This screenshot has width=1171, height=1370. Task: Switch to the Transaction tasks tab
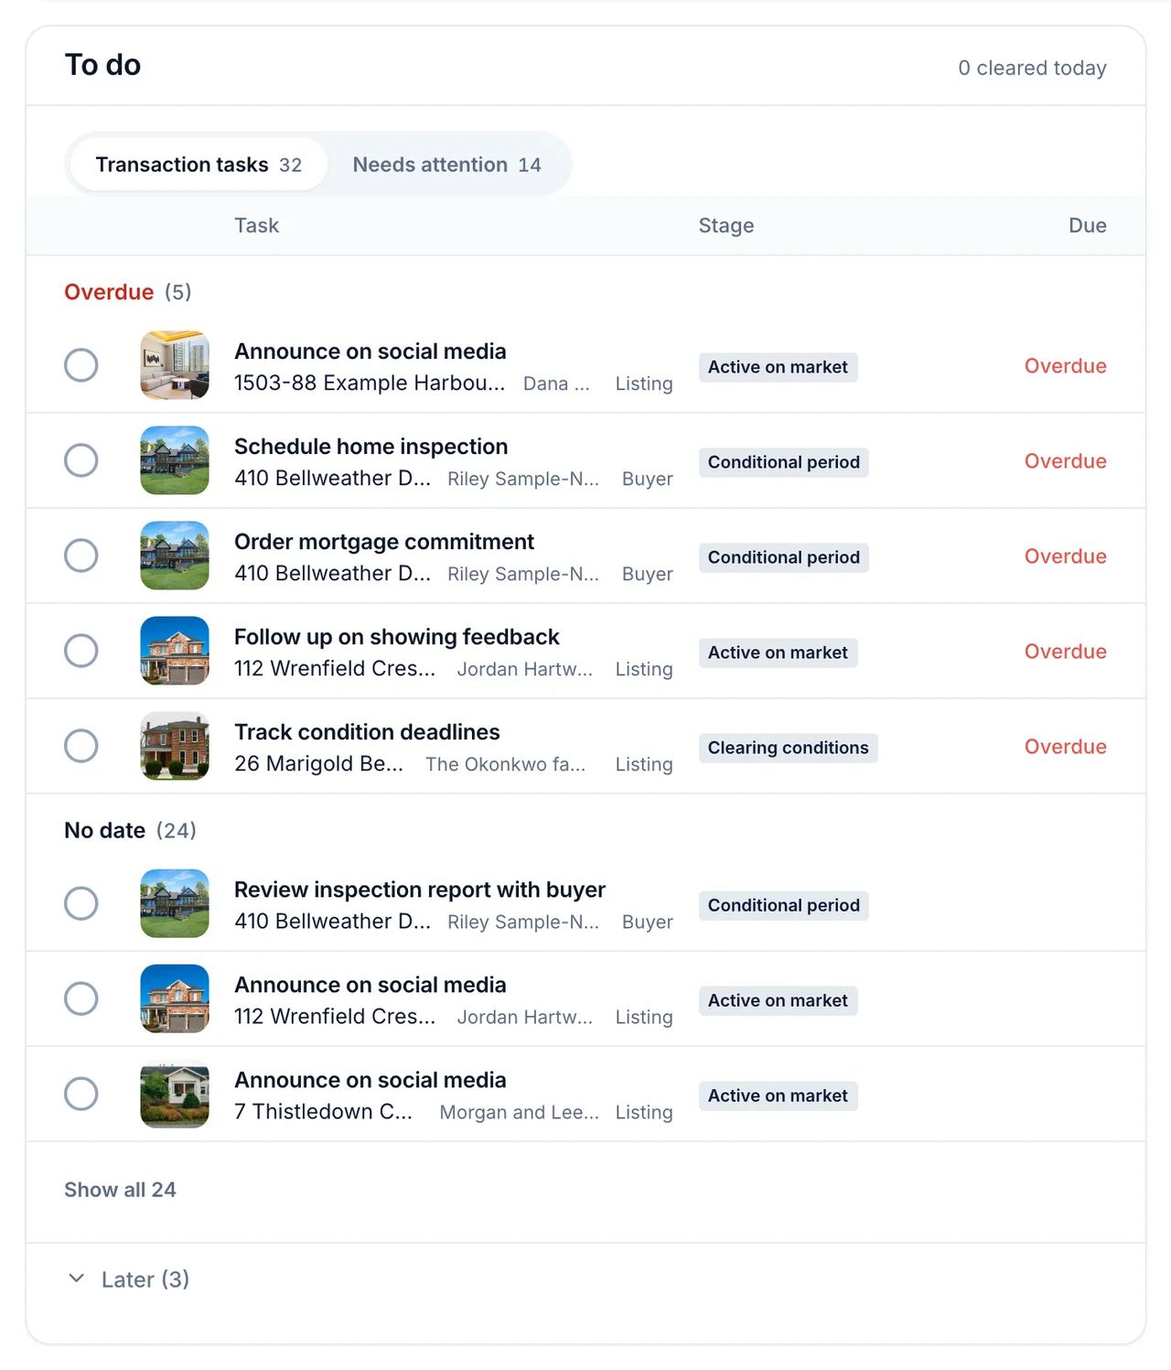[199, 165]
